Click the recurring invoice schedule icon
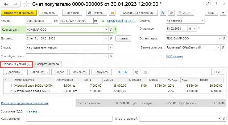The image size is (228, 125). coord(102,21)
